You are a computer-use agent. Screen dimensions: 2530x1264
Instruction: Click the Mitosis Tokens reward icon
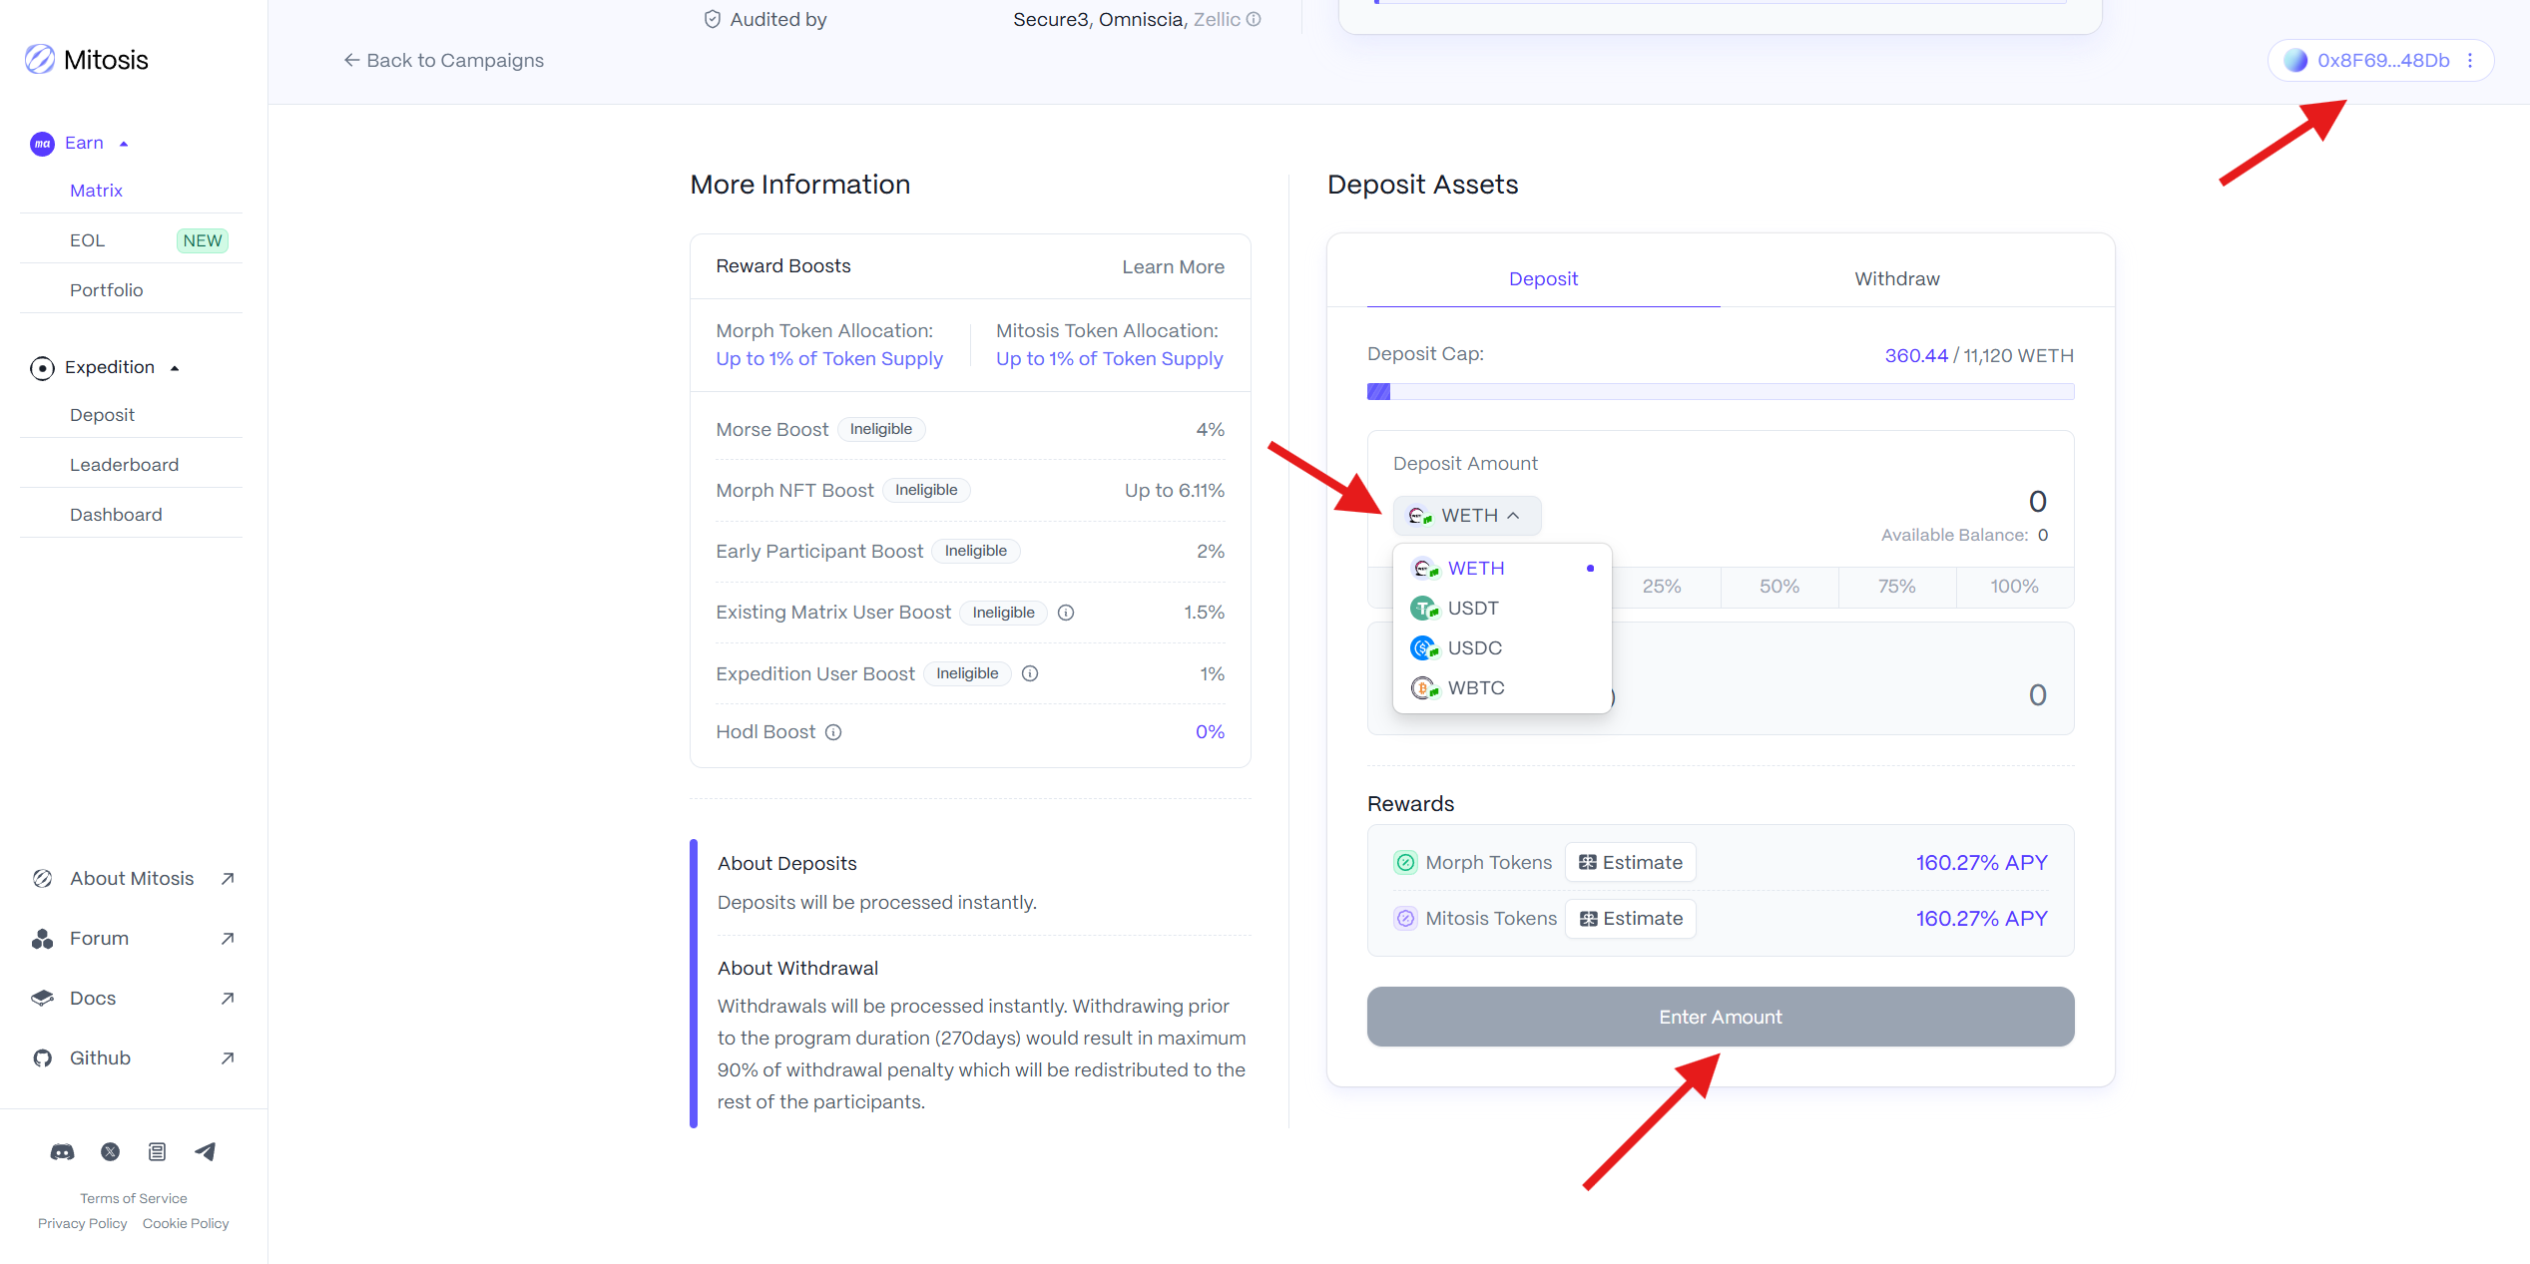click(x=1405, y=919)
